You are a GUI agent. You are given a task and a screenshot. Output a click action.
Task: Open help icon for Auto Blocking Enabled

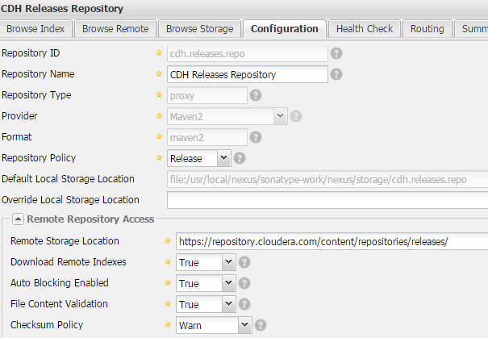point(244,283)
